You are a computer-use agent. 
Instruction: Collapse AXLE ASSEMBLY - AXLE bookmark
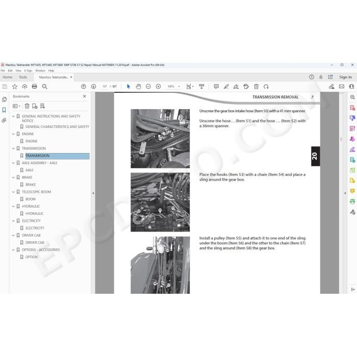[x=13, y=163]
